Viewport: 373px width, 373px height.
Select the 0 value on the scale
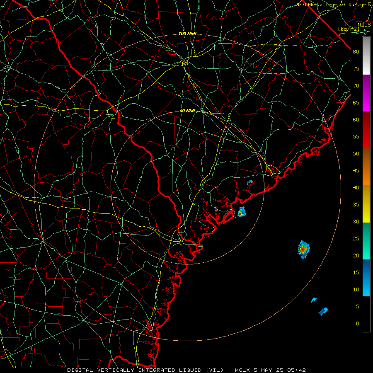(x=358, y=324)
